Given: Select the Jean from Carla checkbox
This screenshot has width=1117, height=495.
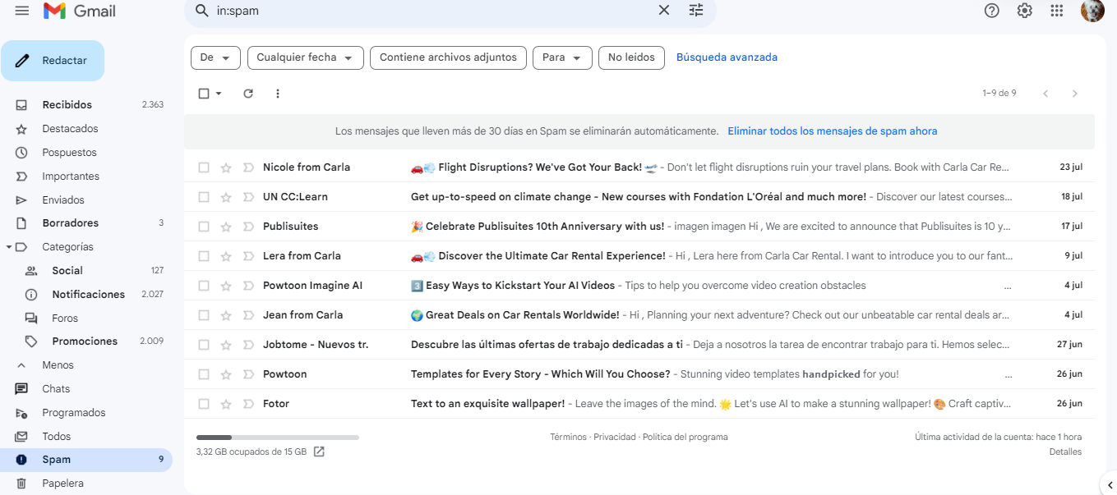Looking at the screenshot, I should point(204,315).
